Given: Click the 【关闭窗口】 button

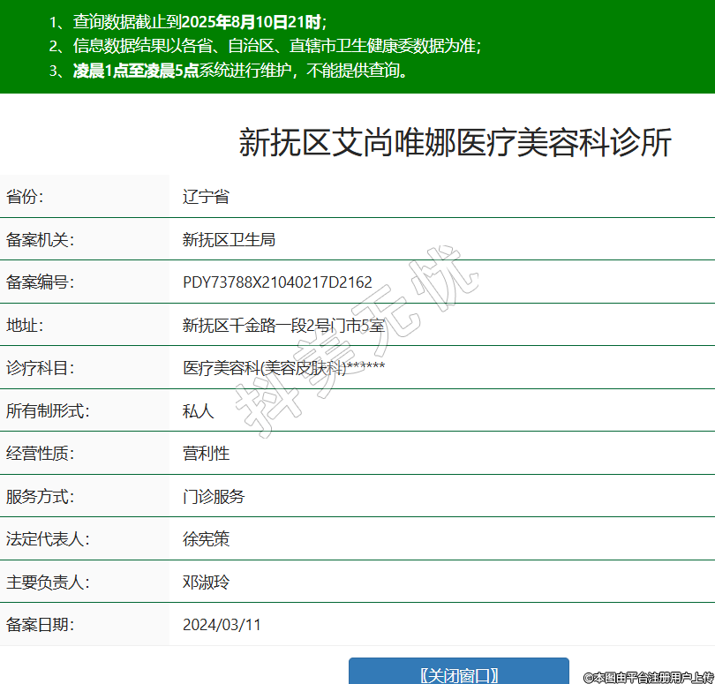Looking at the screenshot, I should [x=458, y=674].
